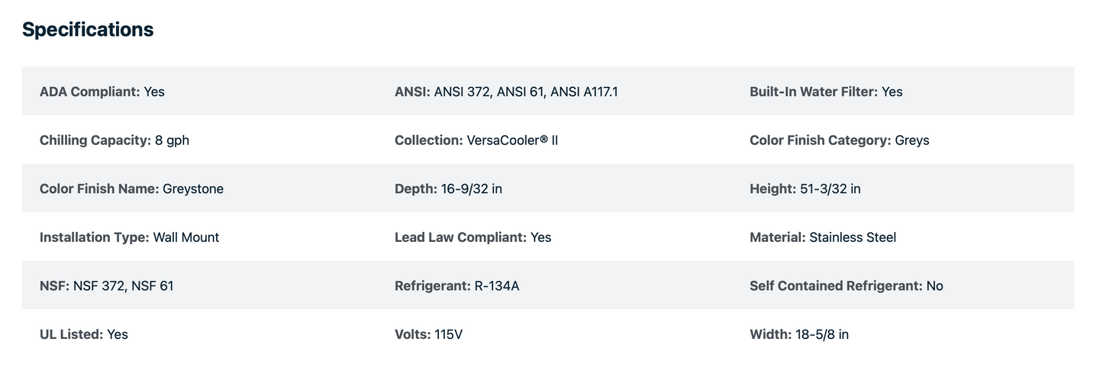Select the Color Finish Name Greystone entry
Screen dimensions: 1103x371
click(131, 189)
